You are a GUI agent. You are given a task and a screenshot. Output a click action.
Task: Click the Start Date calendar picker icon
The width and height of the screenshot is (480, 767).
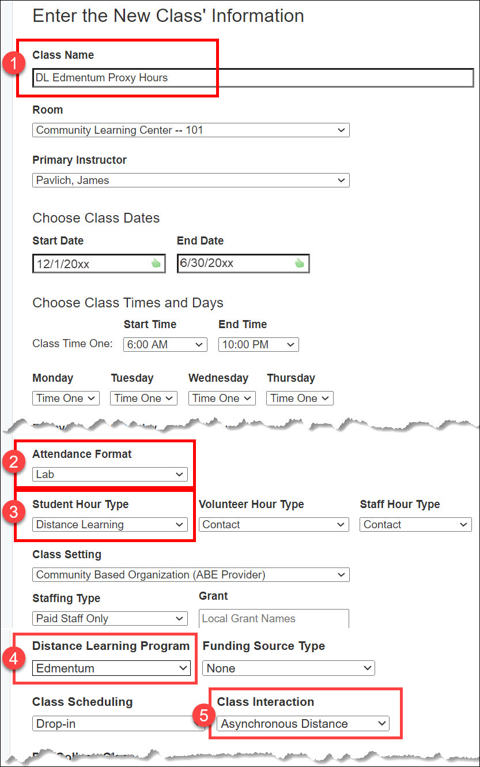pos(156,264)
